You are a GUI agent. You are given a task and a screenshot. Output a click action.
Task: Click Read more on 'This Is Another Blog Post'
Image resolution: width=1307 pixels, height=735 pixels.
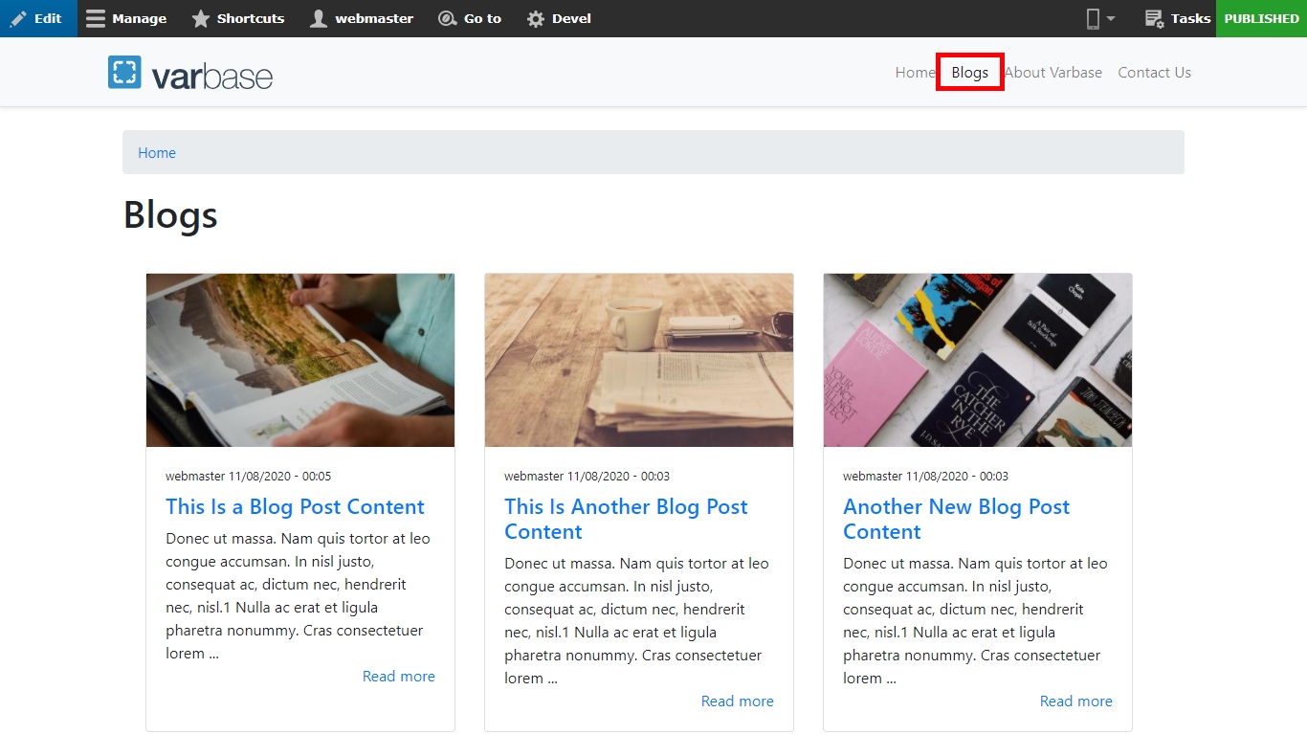pos(737,702)
